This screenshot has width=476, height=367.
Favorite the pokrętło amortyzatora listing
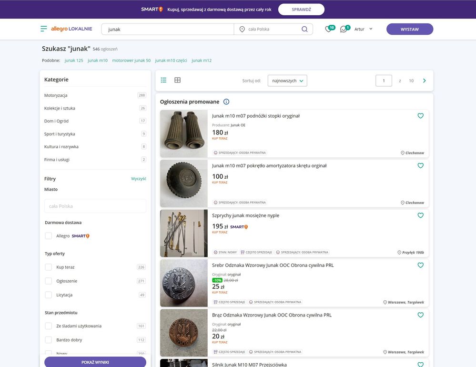[x=420, y=165]
